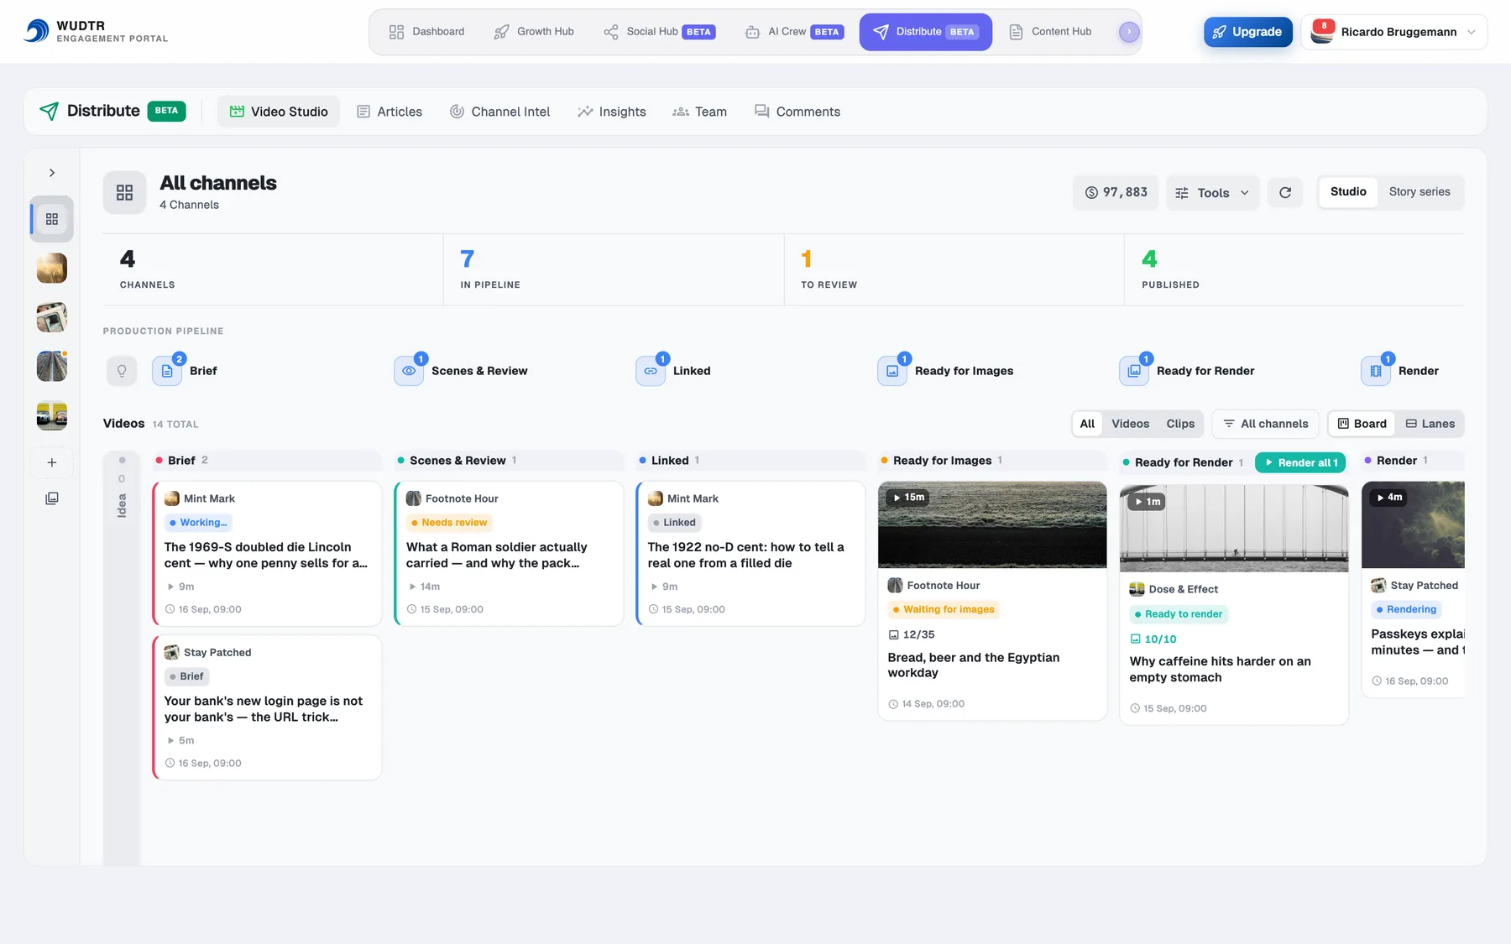Screen dimensions: 1511x944
Task: Select the road-image channel avatar in sidebar
Action: pos(52,367)
